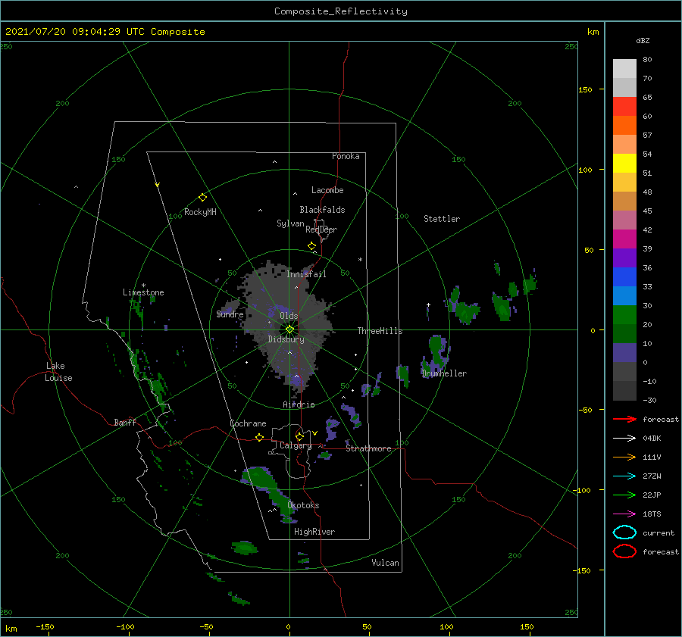Click the green 30–20 dBZ swatch
This screenshot has height=637, width=682.
(624, 315)
